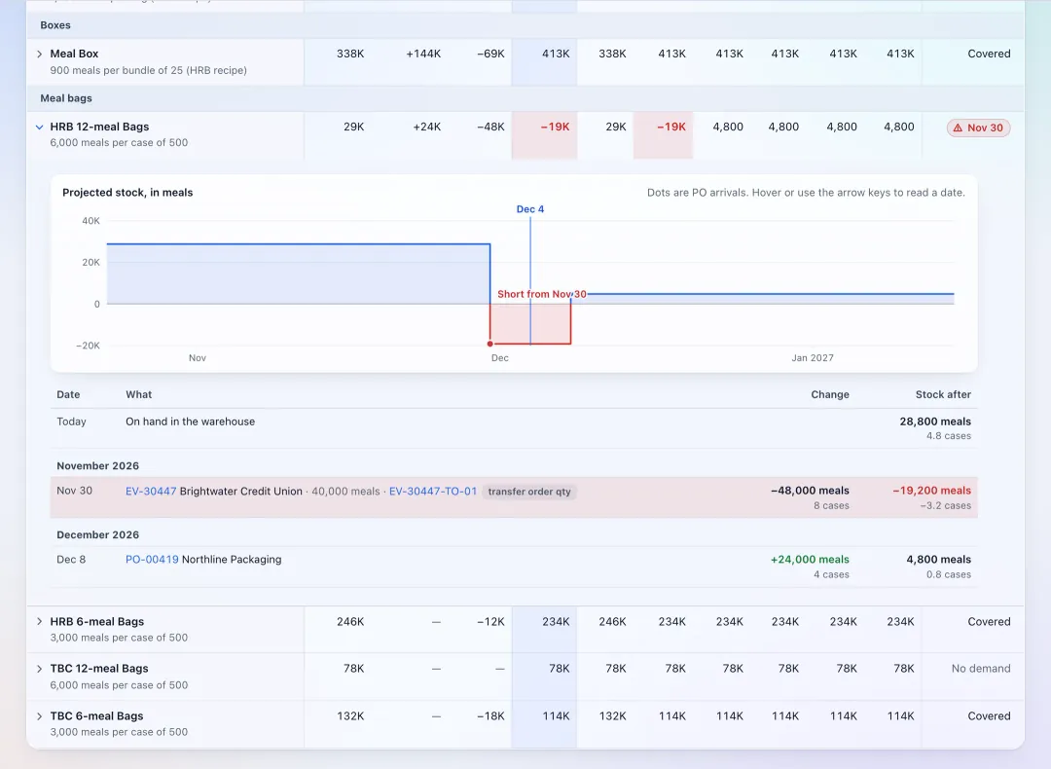This screenshot has width=1051, height=769.
Task: Click the +24,000 meals change value
Action: (810, 559)
